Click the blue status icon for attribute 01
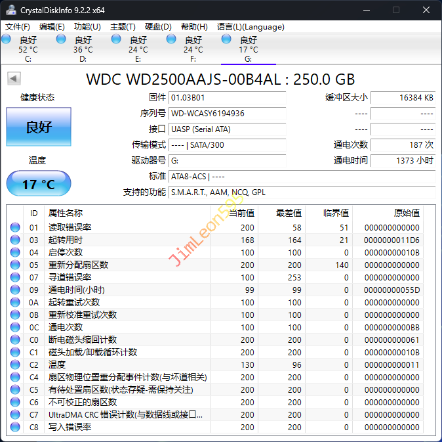This screenshot has height=442, width=442. pyautogui.click(x=15, y=227)
